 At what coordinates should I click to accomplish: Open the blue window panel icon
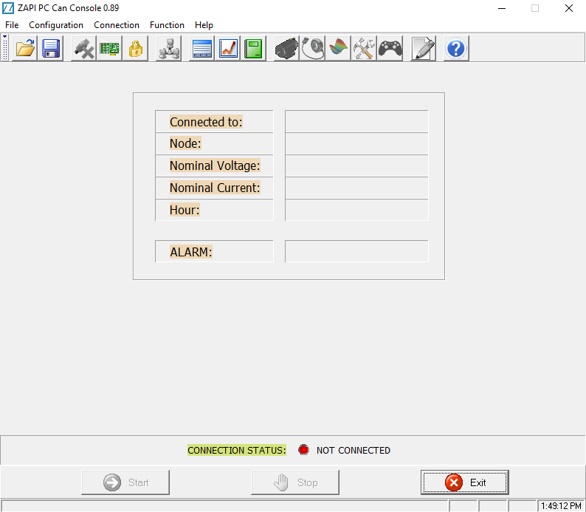click(x=201, y=48)
